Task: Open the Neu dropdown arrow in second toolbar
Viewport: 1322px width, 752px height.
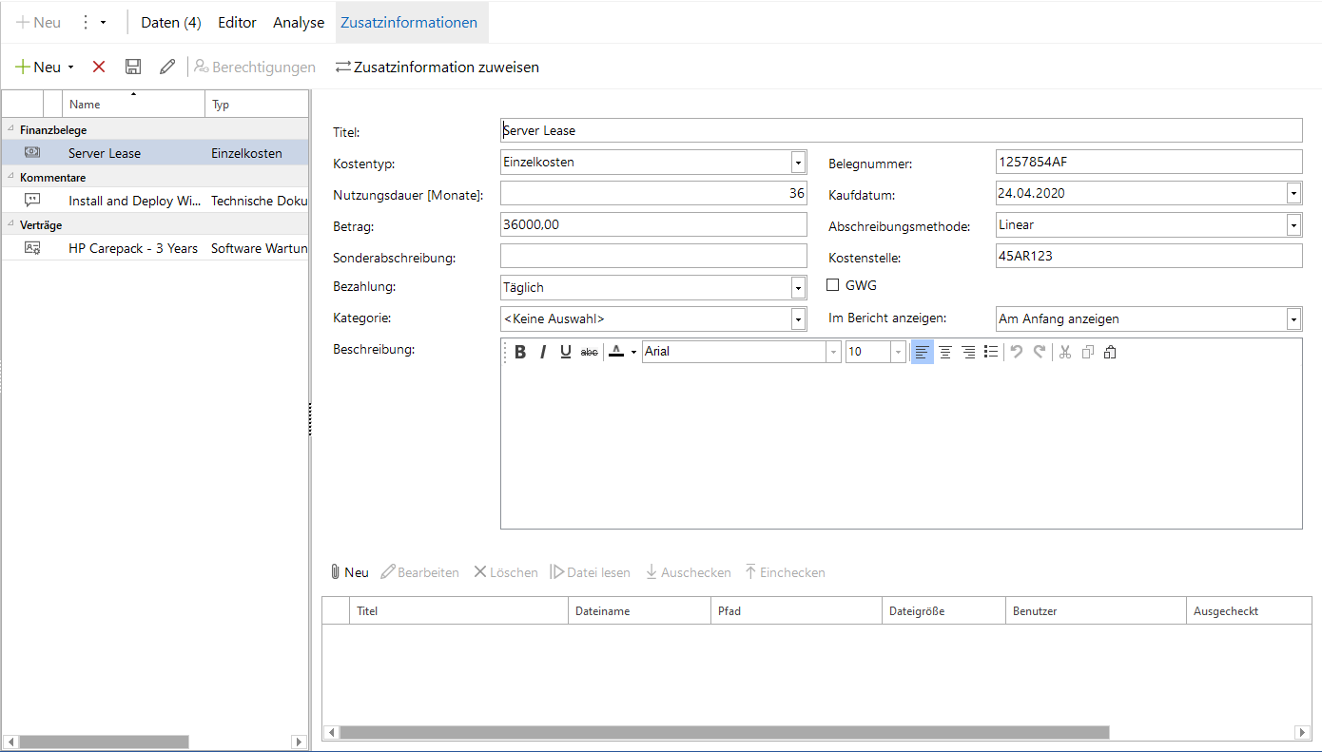Action: tap(70, 67)
